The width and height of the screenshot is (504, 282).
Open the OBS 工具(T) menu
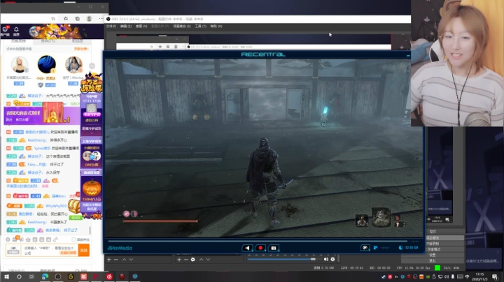click(201, 27)
